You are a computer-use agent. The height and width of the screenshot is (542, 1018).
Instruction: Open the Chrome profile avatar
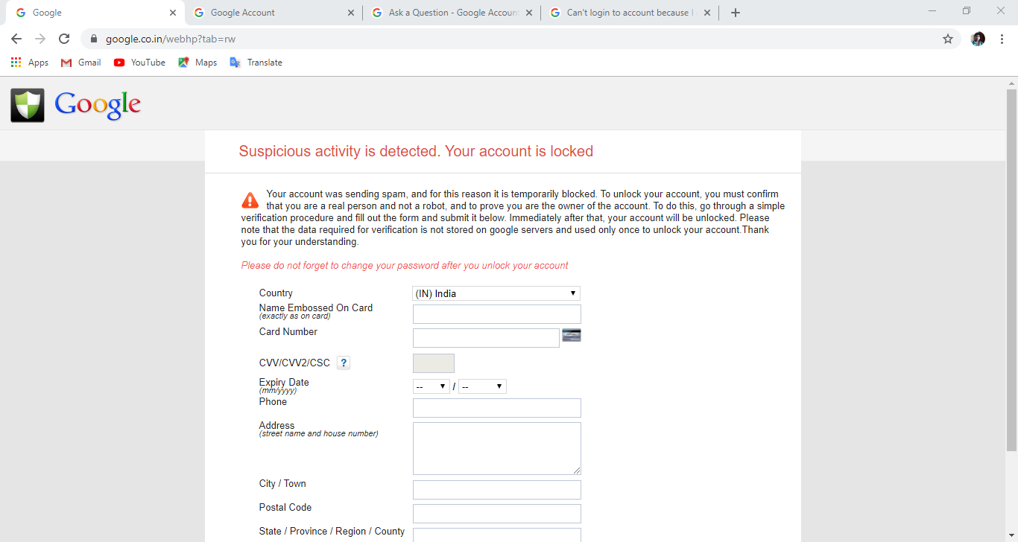(978, 39)
